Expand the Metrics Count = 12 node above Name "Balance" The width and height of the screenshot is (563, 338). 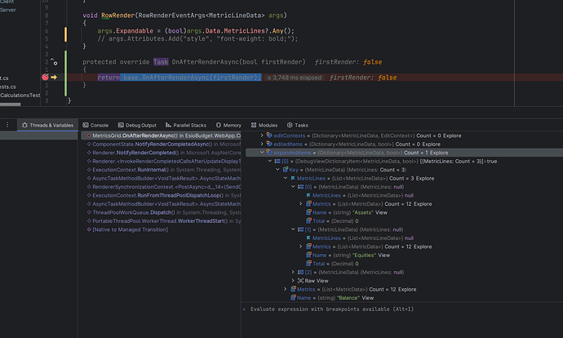tap(285, 289)
